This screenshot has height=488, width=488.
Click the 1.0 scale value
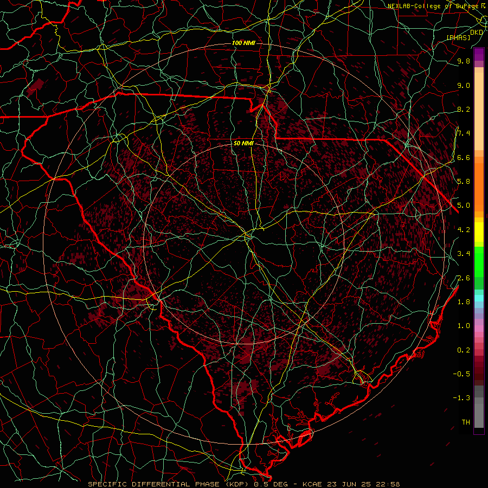click(x=464, y=325)
